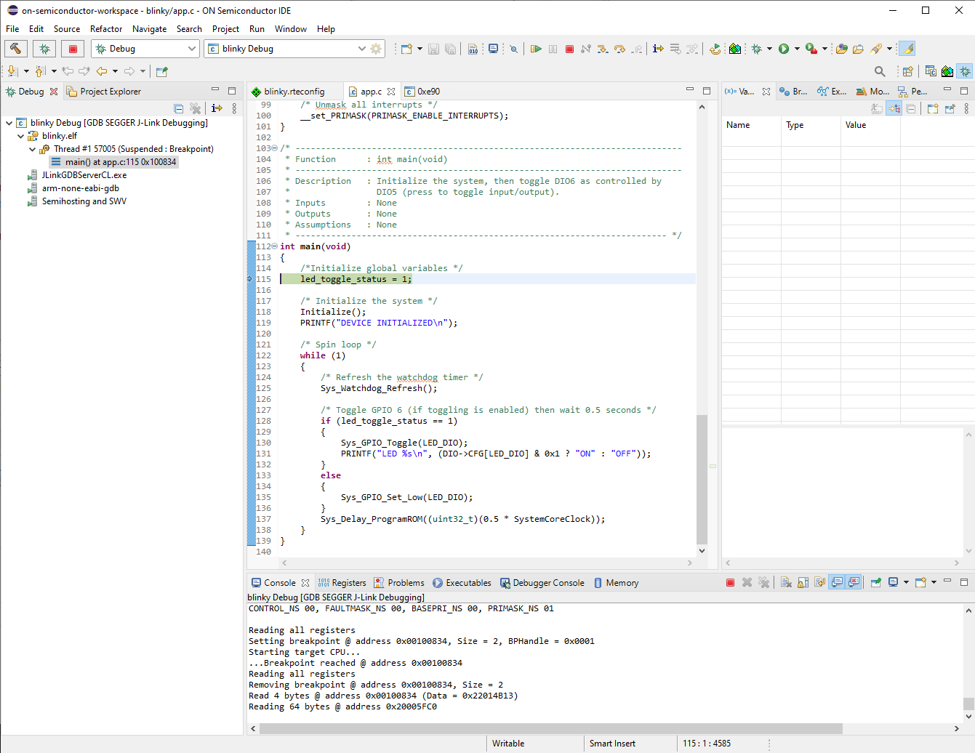Click the Resume debug button

[x=536, y=49]
